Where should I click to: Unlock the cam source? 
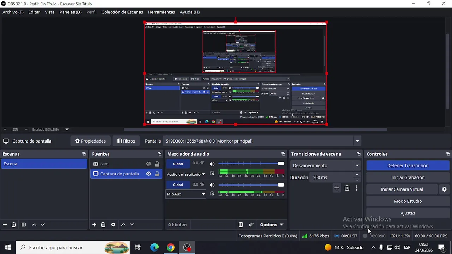[x=157, y=164]
